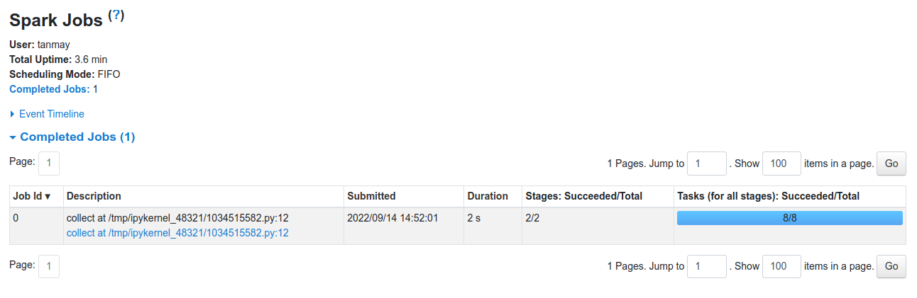
Task: Click the Completed Jobs summary link
Action: pyautogui.click(x=50, y=89)
